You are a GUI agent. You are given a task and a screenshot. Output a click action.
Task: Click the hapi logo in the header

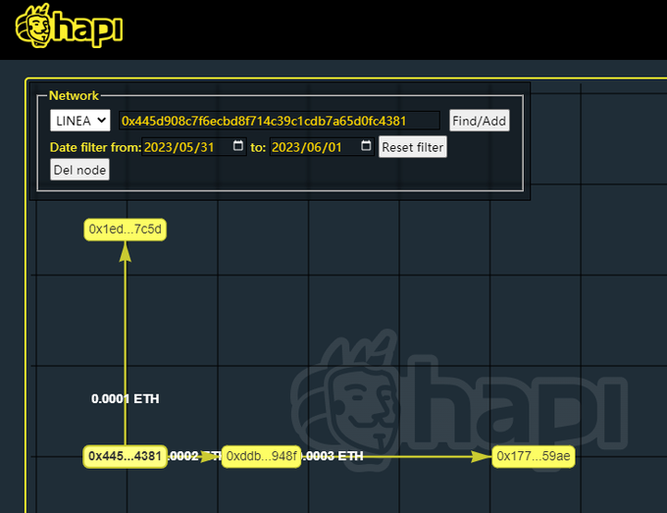pyautogui.click(x=70, y=26)
